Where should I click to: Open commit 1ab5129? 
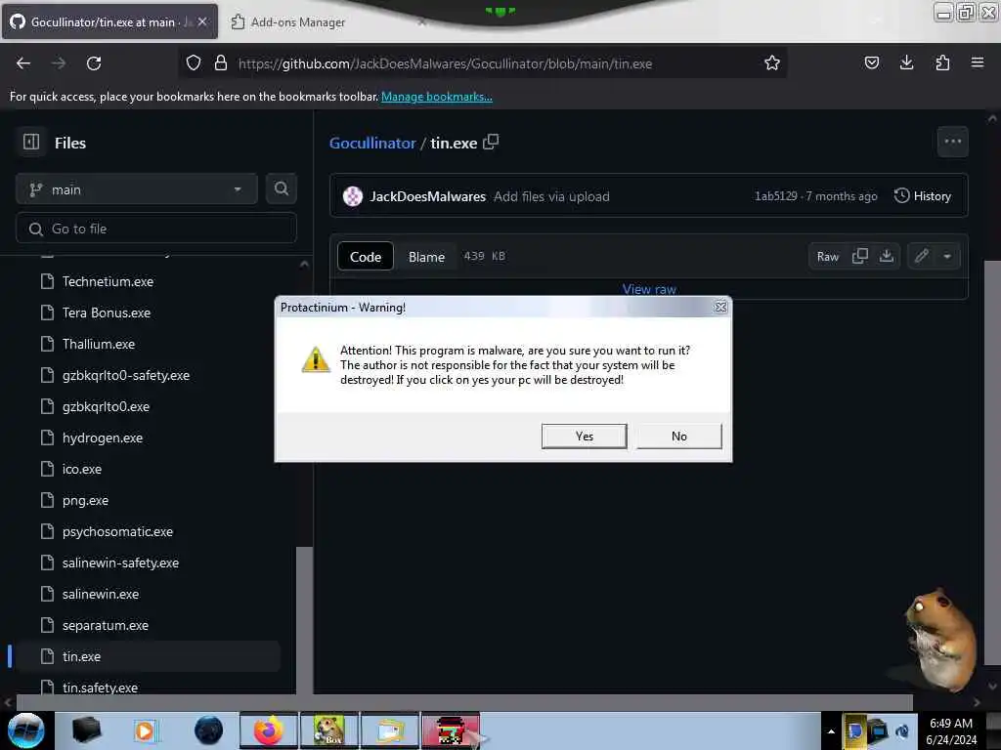pos(775,195)
